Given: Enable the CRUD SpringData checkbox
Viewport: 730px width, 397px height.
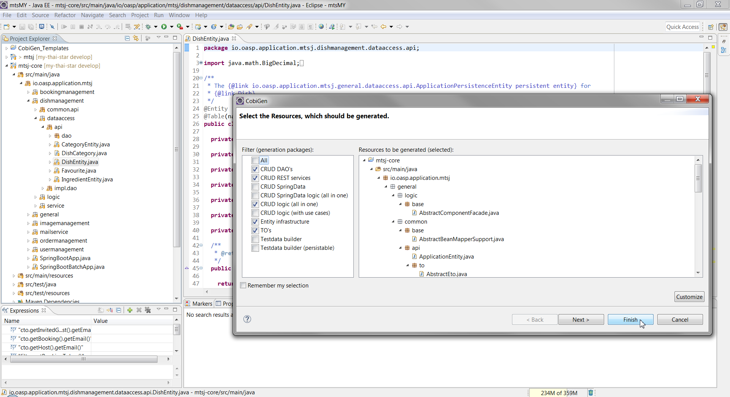Looking at the screenshot, I should [x=255, y=187].
